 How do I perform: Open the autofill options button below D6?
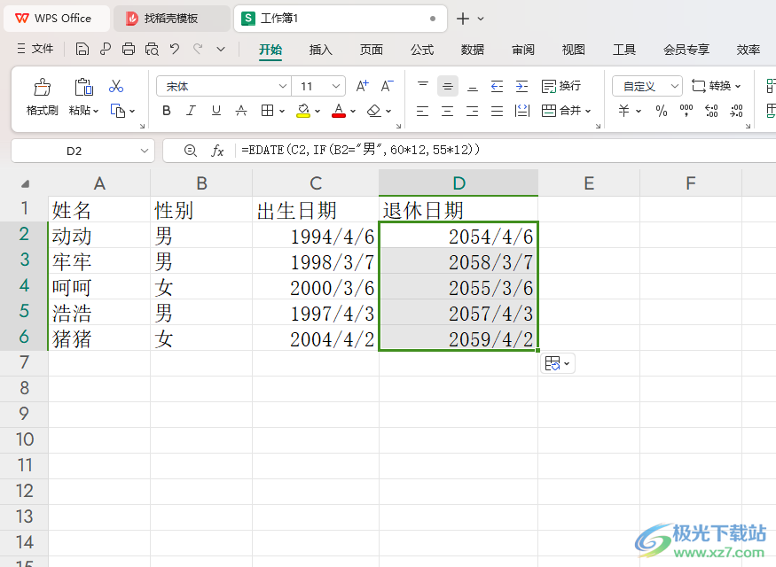(x=557, y=364)
